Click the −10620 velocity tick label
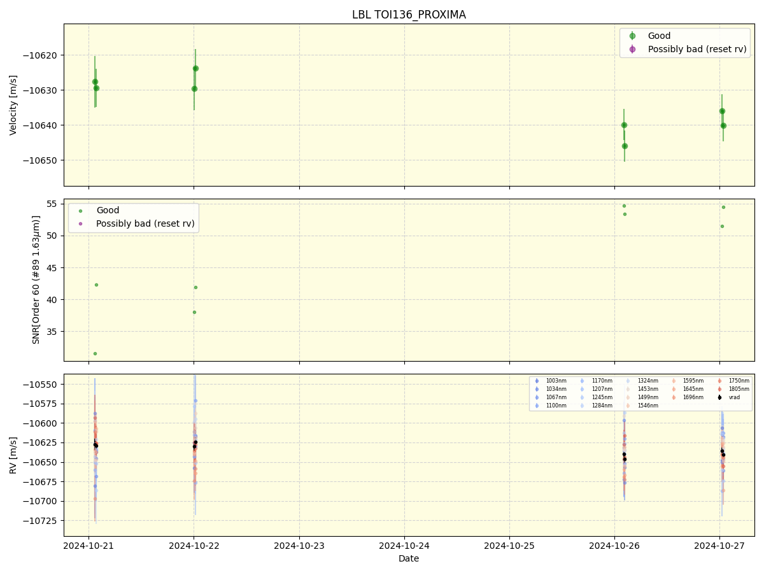The image size is (764, 573). pyautogui.click(x=39, y=55)
